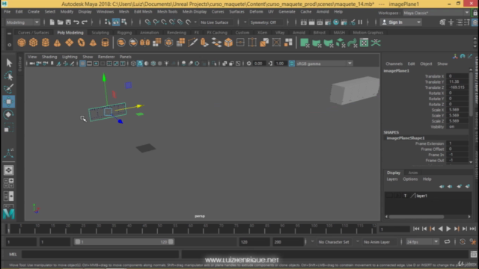Screen dimensions: 479x269
Task: Click the pause viewport icon
Action: point(360,22)
